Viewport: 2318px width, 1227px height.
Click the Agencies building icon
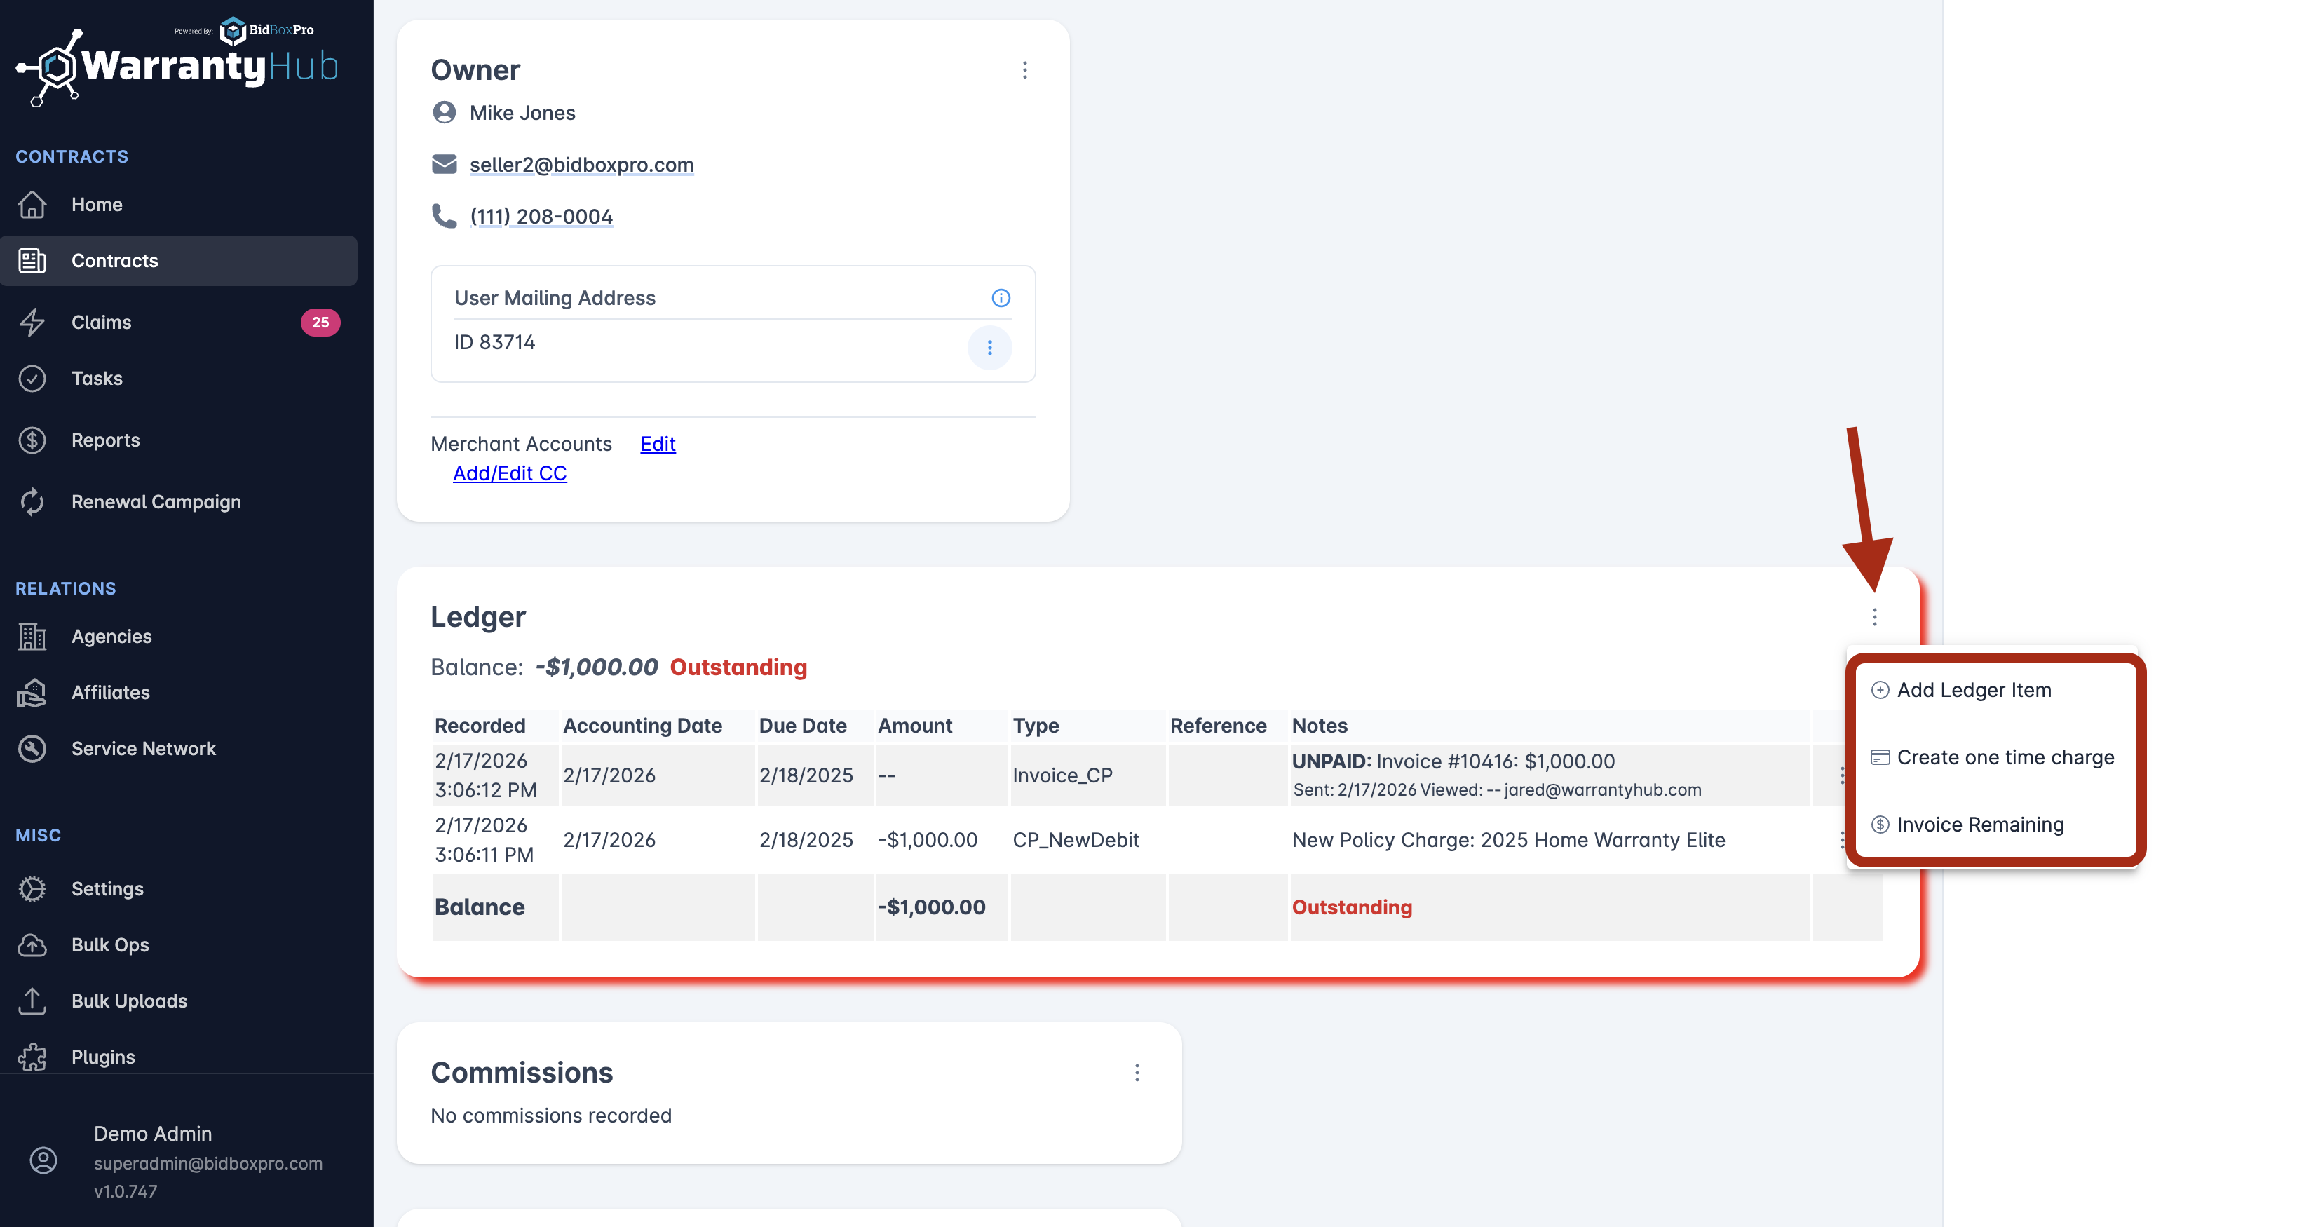point(32,637)
